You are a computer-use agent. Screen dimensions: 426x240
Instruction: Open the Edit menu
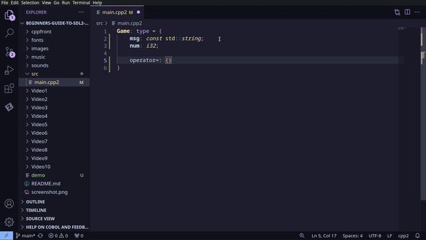coord(15,3)
